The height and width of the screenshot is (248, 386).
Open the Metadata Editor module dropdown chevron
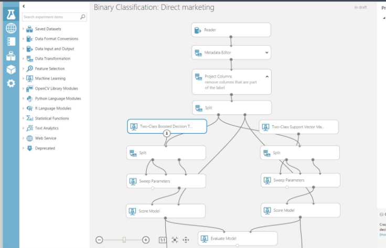pyautogui.click(x=266, y=52)
